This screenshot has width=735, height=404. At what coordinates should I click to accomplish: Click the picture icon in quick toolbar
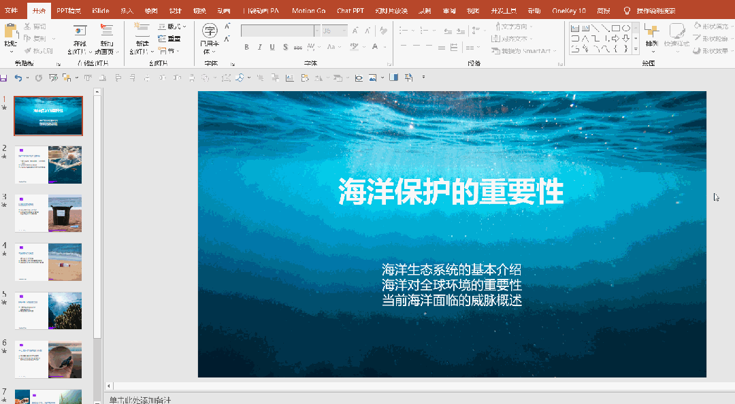coord(373,78)
